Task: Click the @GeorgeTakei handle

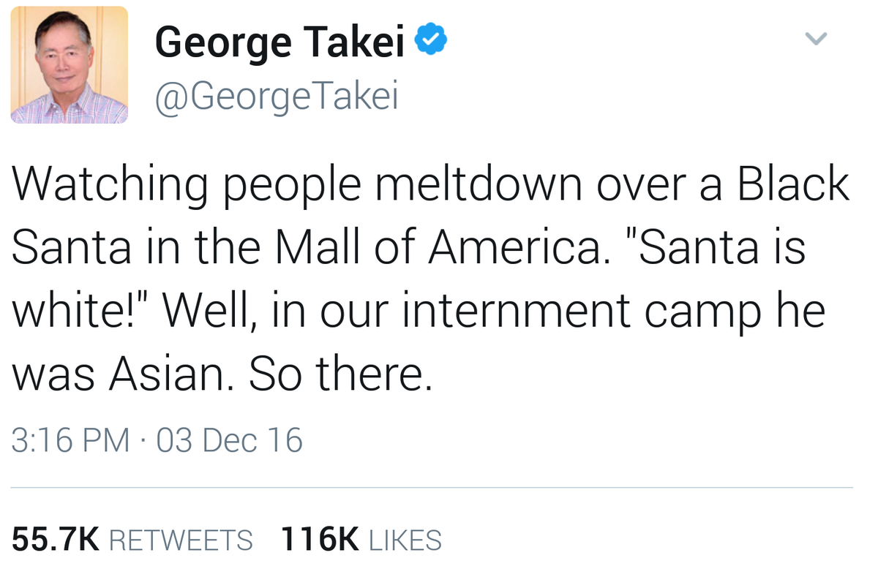Action: tap(277, 95)
